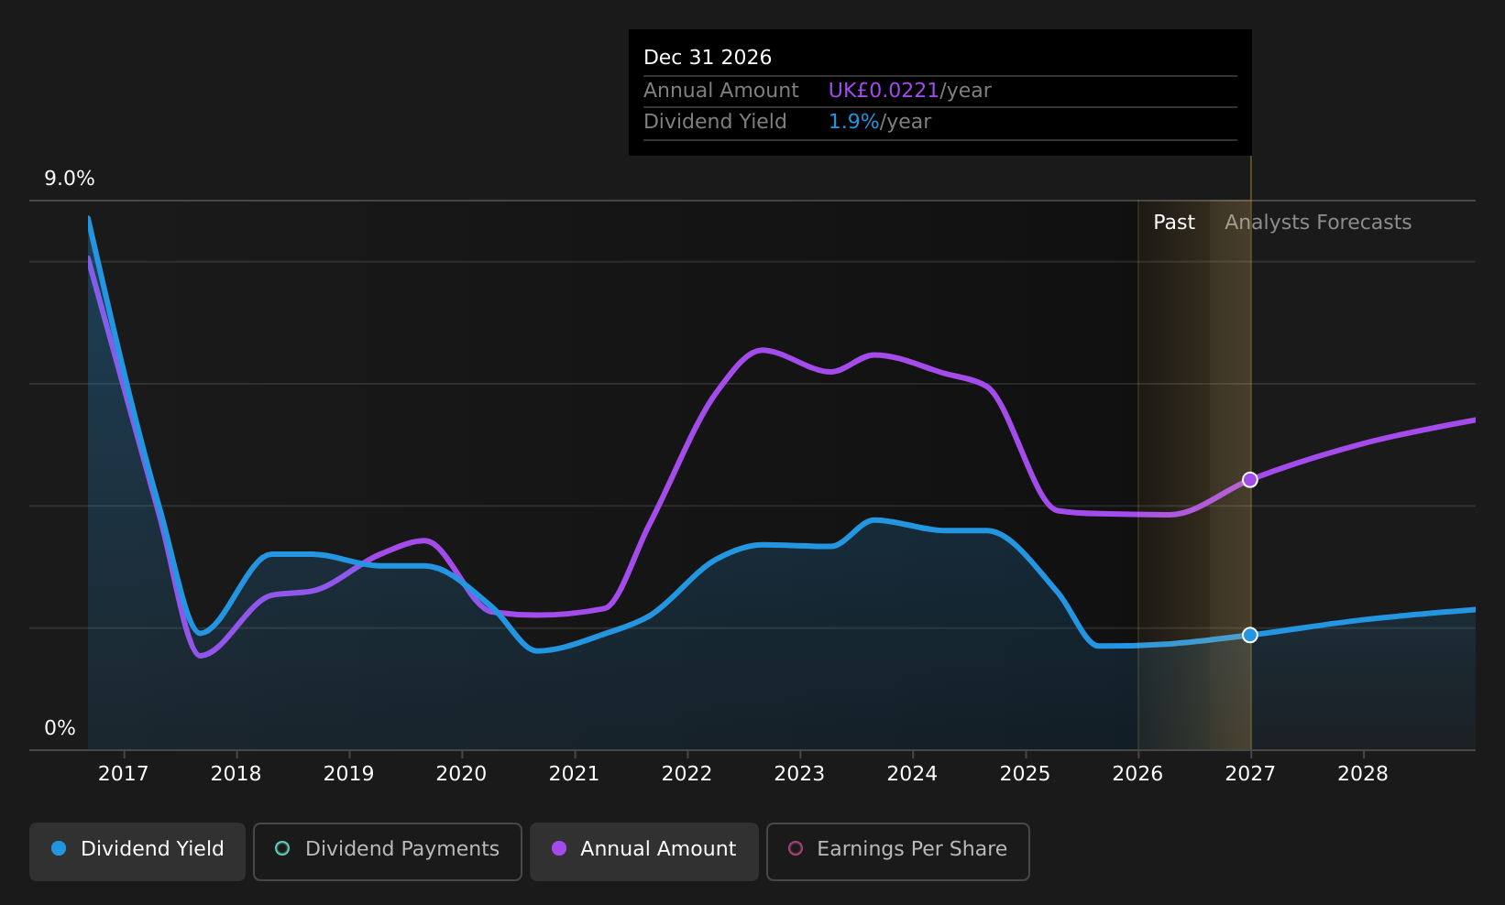
Task: Click the Past region label
Action: 1174,223
